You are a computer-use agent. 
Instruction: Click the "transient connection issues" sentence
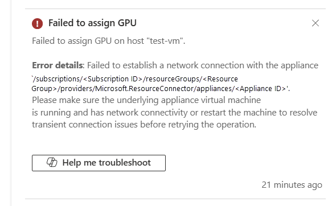[85, 125]
